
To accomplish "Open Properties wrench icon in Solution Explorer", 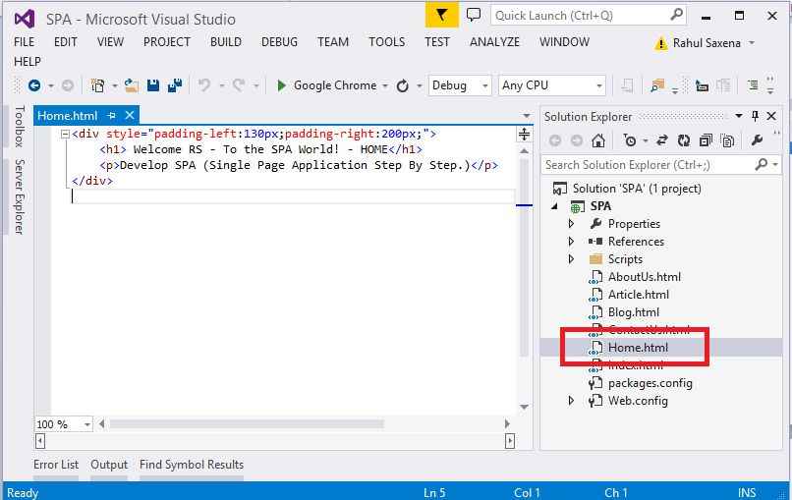I will 757,139.
